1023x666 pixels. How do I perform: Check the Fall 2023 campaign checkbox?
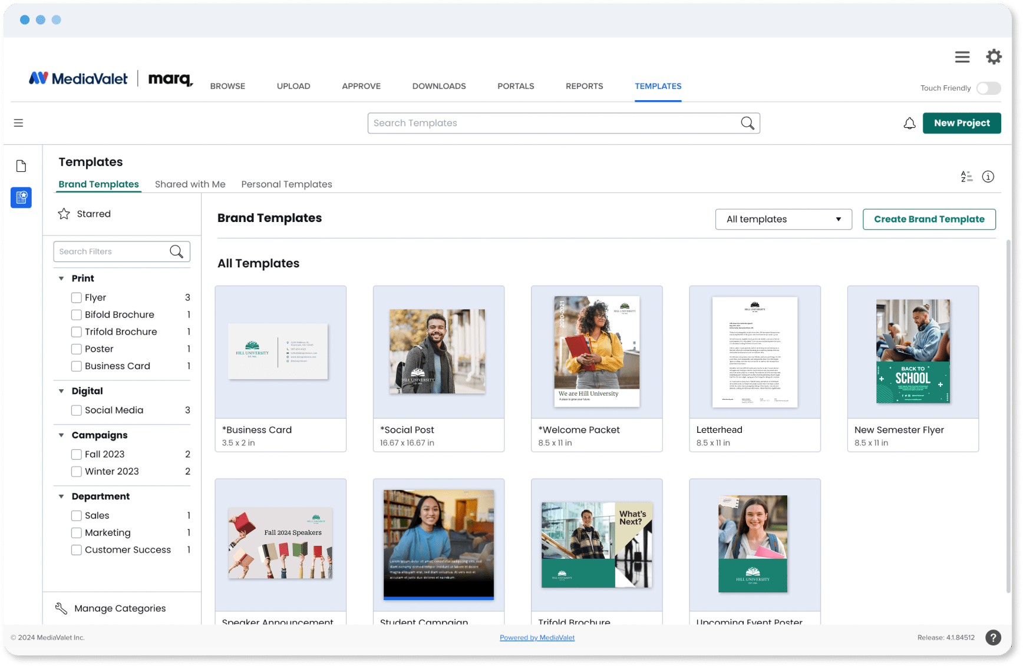pos(77,454)
